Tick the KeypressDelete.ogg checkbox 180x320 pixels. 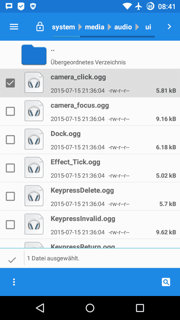pos(10,196)
